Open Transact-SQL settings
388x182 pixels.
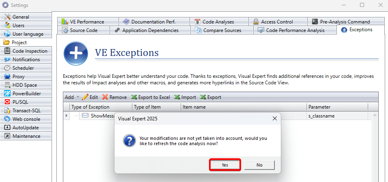pos(26,111)
